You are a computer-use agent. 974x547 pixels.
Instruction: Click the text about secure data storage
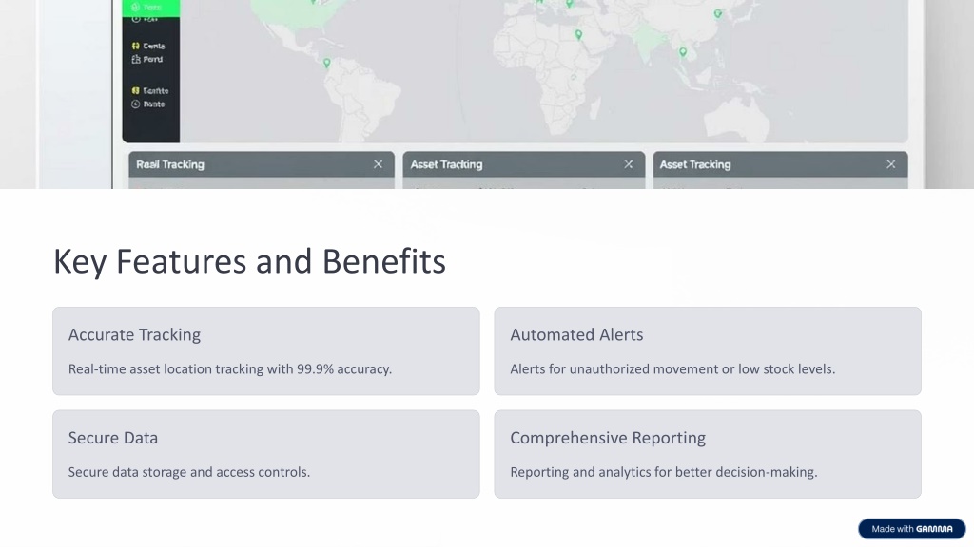[189, 472]
